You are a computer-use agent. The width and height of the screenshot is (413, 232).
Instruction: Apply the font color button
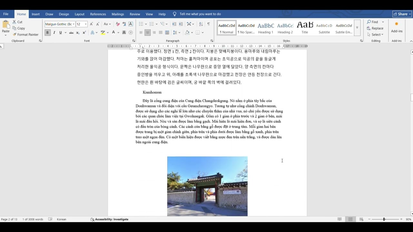[x=113, y=33]
